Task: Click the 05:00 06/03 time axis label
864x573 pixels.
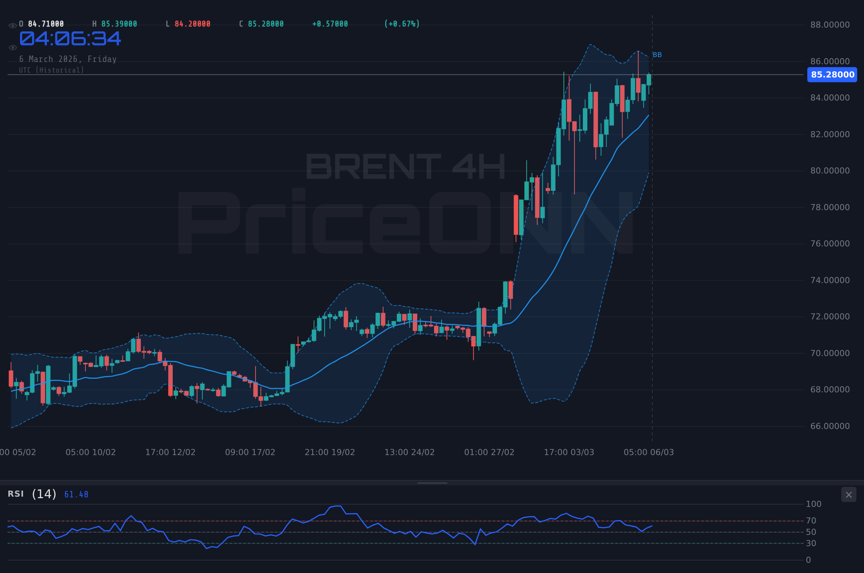Action: (649, 452)
